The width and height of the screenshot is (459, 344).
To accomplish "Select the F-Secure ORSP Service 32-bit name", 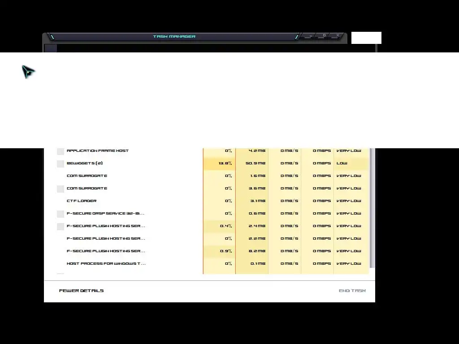I will [x=105, y=214].
